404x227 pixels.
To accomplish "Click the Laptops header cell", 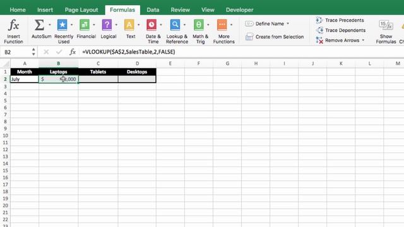I will point(59,72).
